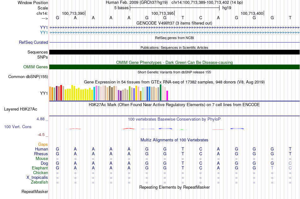Click the ---> base direction arrow label
300x199 pixels.
(x=45, y=19)
